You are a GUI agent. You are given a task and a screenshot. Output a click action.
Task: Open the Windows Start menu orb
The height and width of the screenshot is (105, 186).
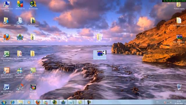click(4, 102)
